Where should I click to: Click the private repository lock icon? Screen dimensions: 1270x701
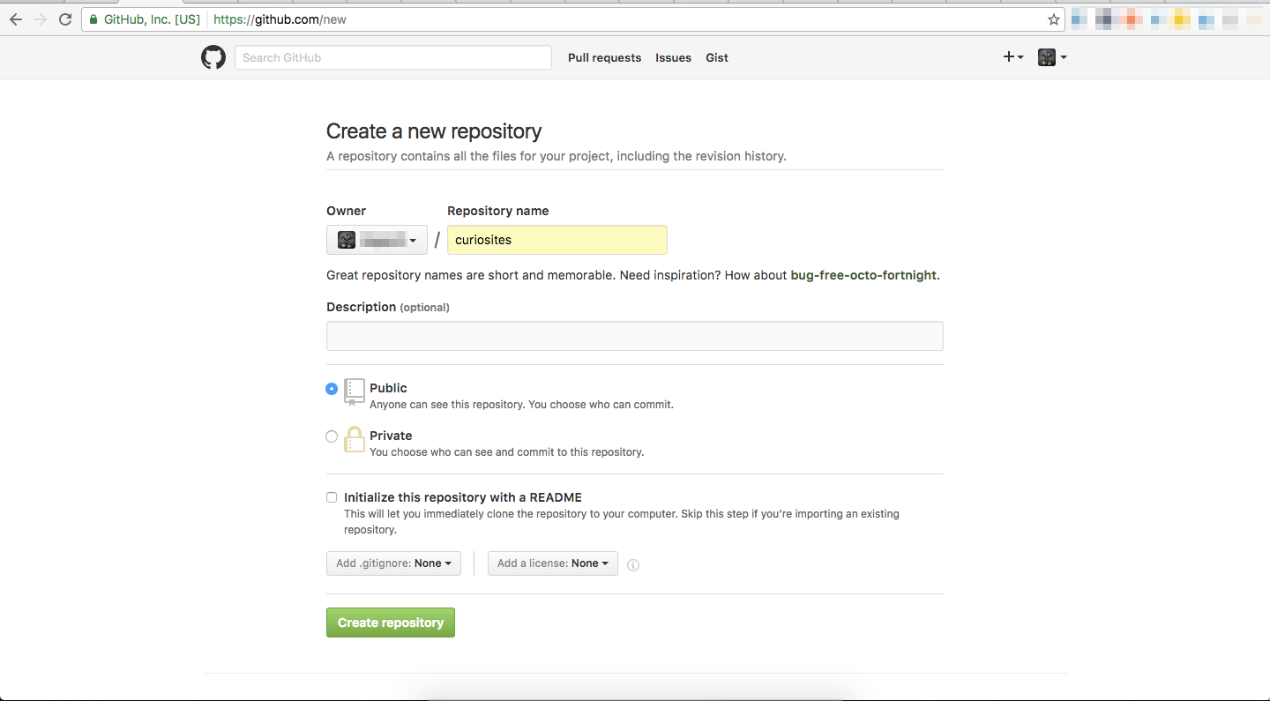[x=354, y=439]
